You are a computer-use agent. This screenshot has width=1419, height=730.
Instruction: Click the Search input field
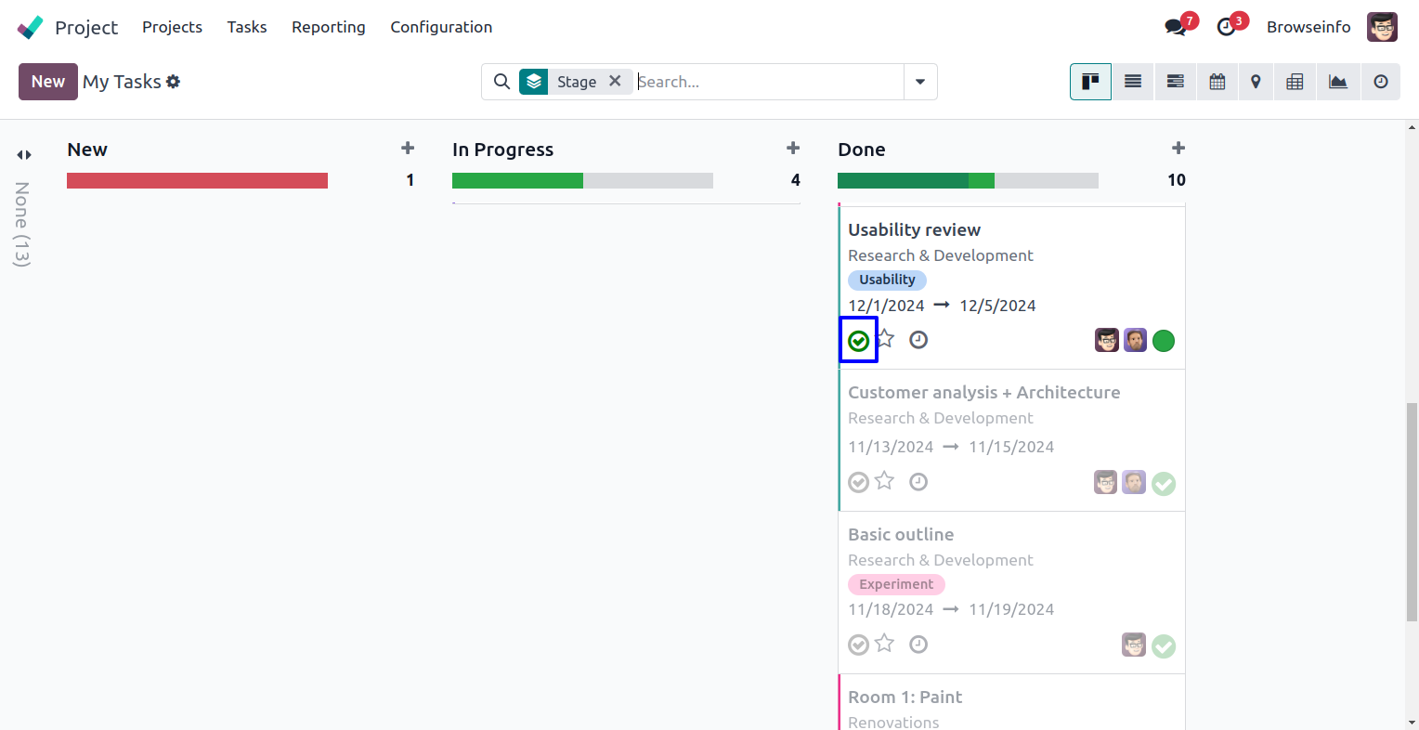pyautogui.click(x=767, y=82)
